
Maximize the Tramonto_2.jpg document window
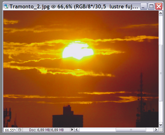(x=151, y=6)
